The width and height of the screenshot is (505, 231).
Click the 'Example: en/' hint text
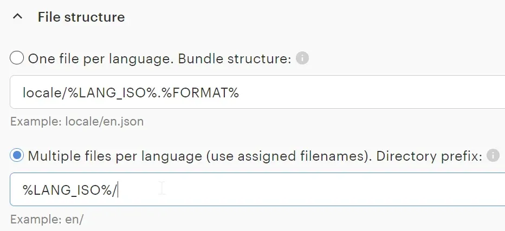click(x=47, y=220)
